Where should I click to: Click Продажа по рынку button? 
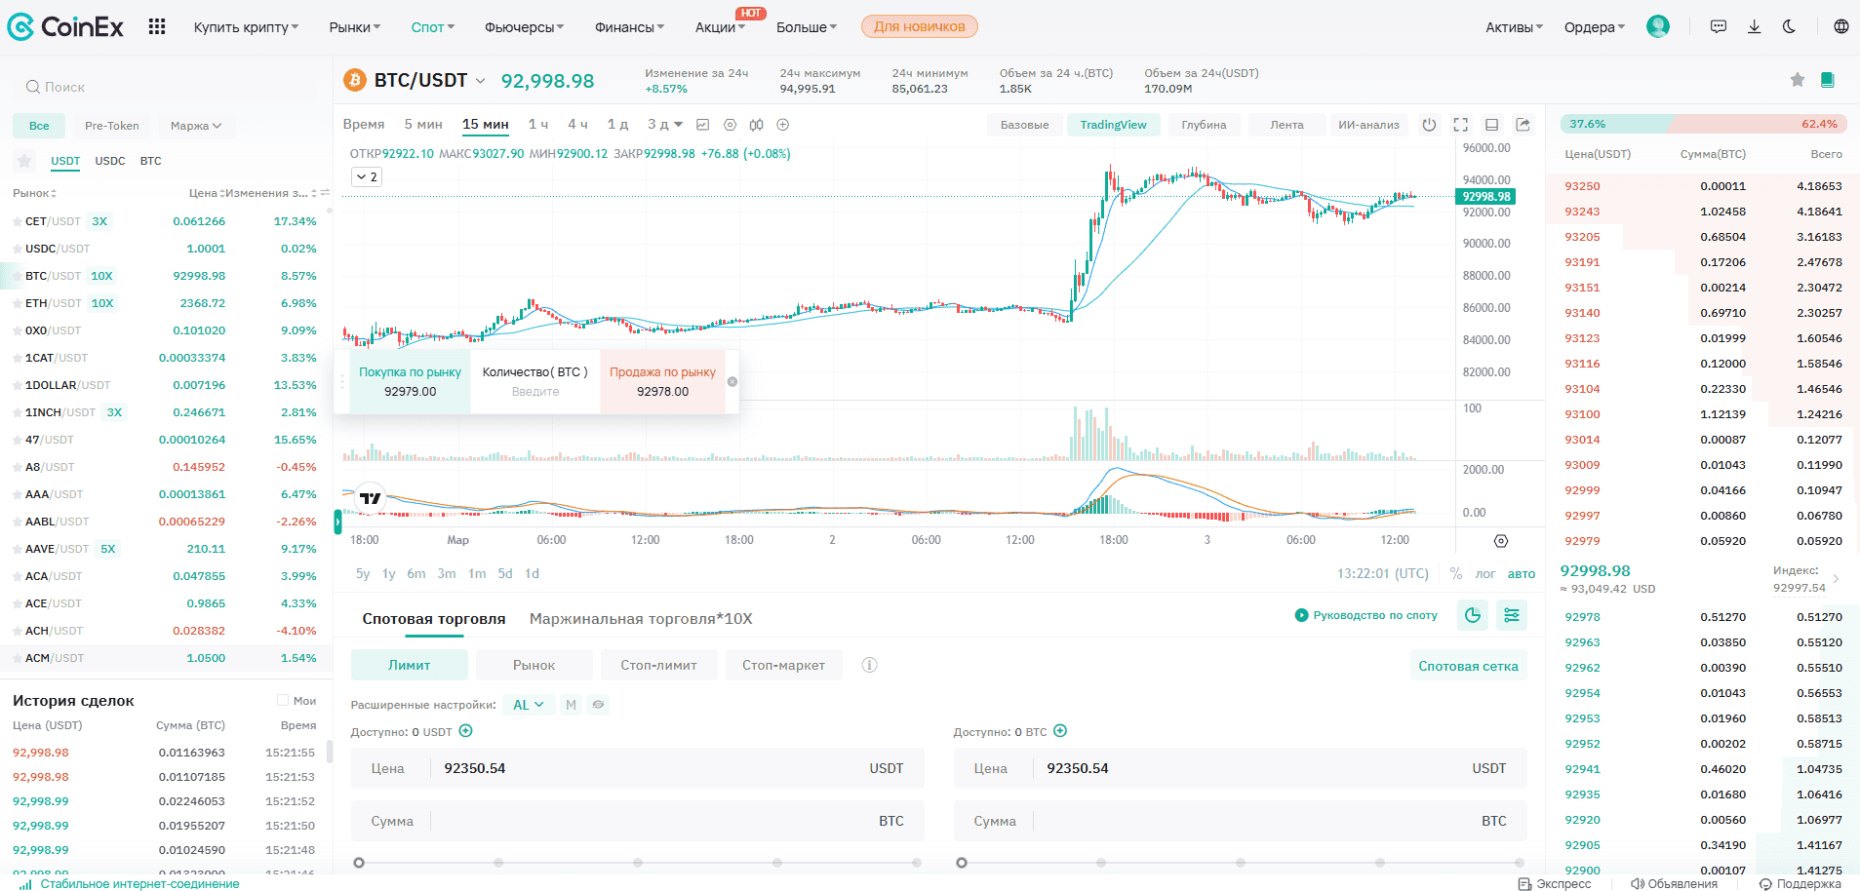click(662, 381)
